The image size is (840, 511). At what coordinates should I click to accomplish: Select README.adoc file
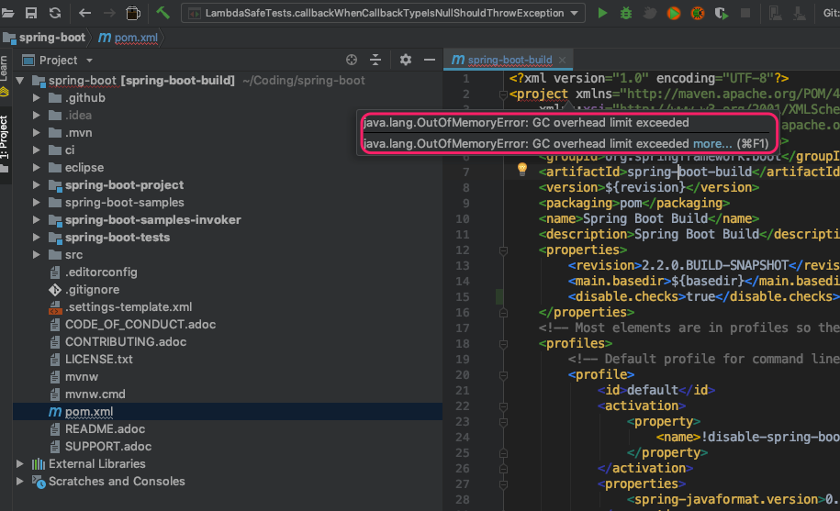click(x=105, y=428)
